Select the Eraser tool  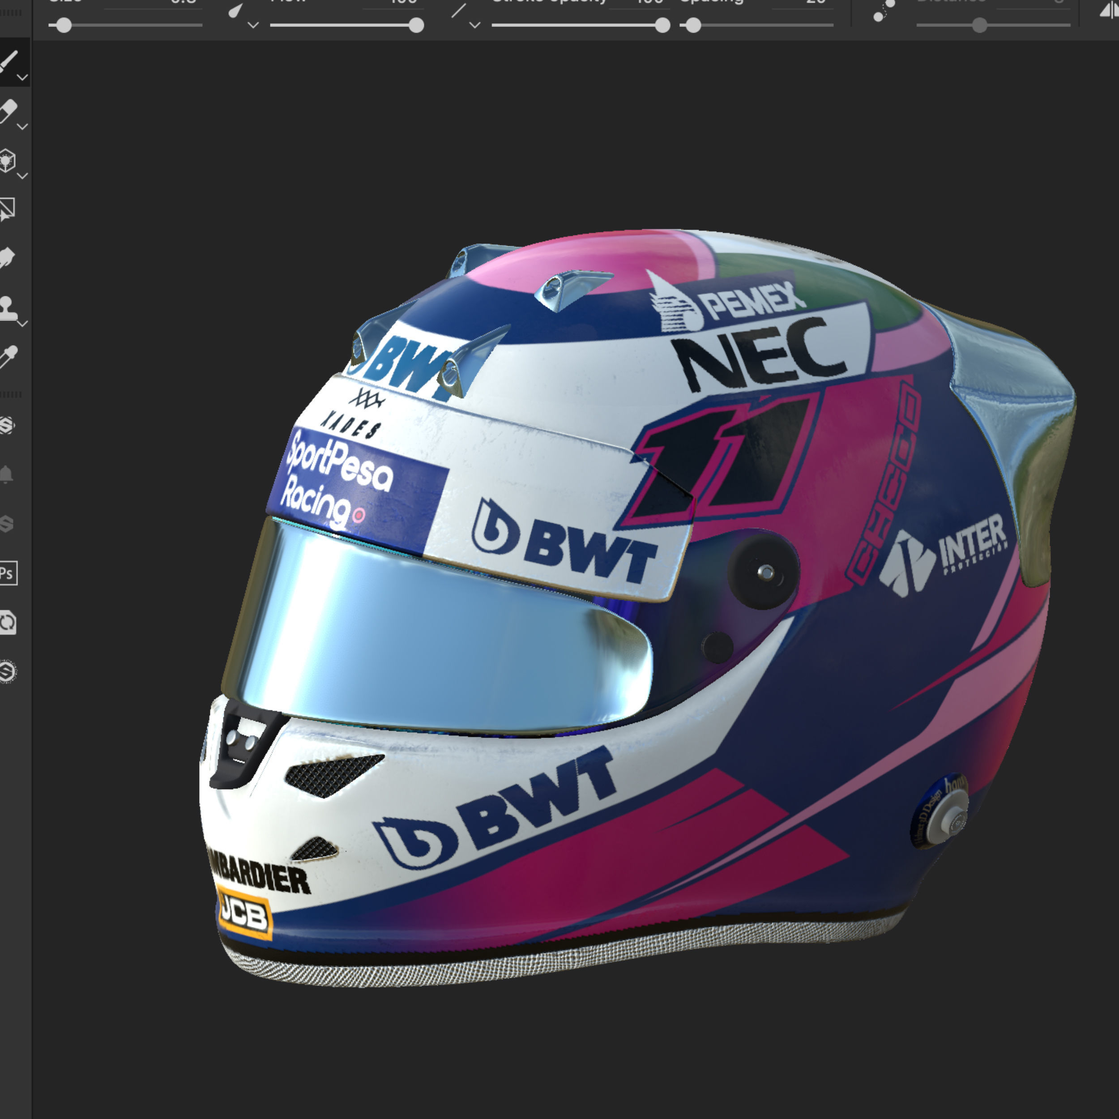coord(9,111)
